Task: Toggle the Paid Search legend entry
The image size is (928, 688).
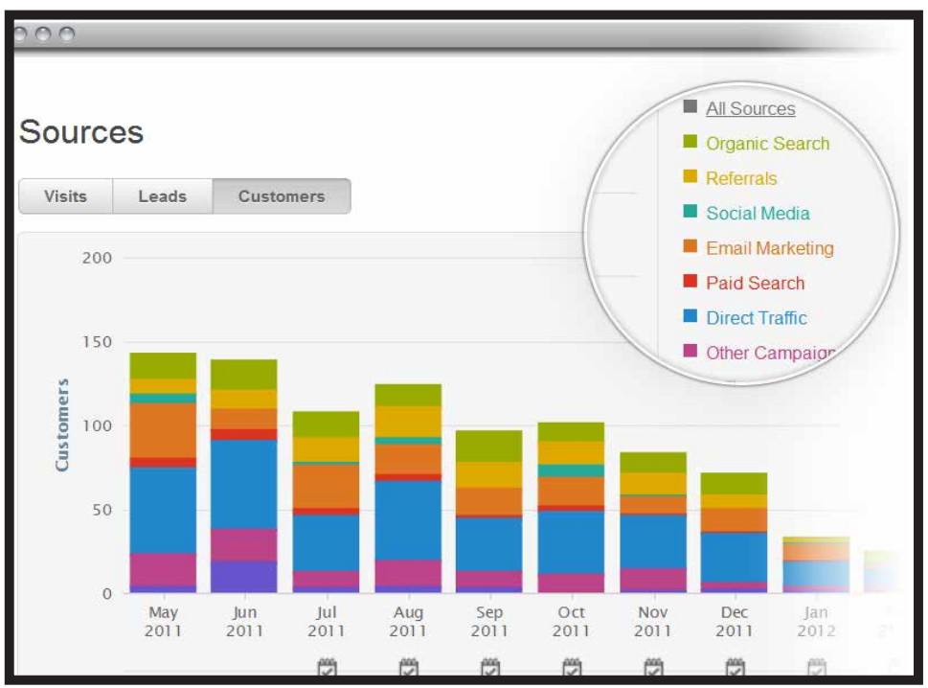Action: click(x=756, y=283)
